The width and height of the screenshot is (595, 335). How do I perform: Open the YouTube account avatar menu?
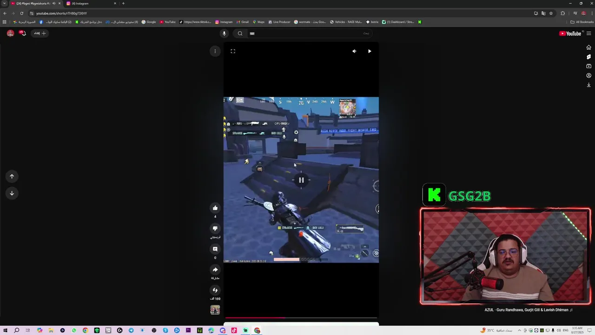(10, 33)
